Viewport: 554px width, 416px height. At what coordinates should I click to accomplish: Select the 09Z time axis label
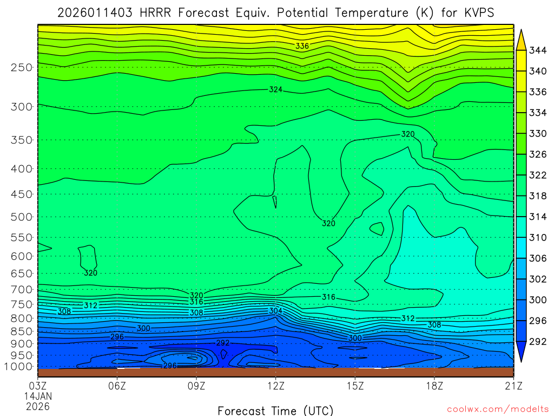point(196,386)
